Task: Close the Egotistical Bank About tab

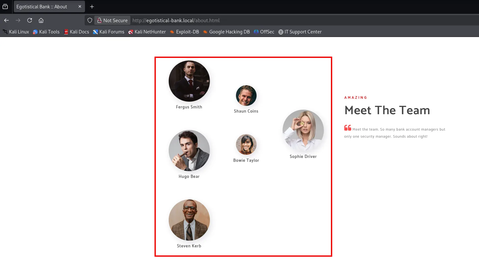Action: [x=80, y=6]
